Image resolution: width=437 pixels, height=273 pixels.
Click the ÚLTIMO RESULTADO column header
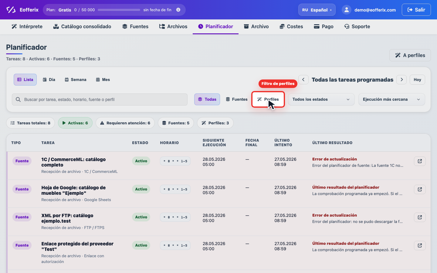(332, 143)
